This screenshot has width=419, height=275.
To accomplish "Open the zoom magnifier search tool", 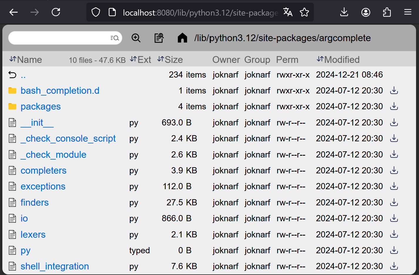I will tap(136, 38).
